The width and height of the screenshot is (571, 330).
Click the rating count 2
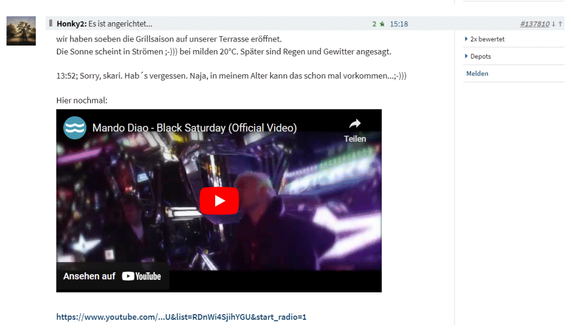(374, 24)
